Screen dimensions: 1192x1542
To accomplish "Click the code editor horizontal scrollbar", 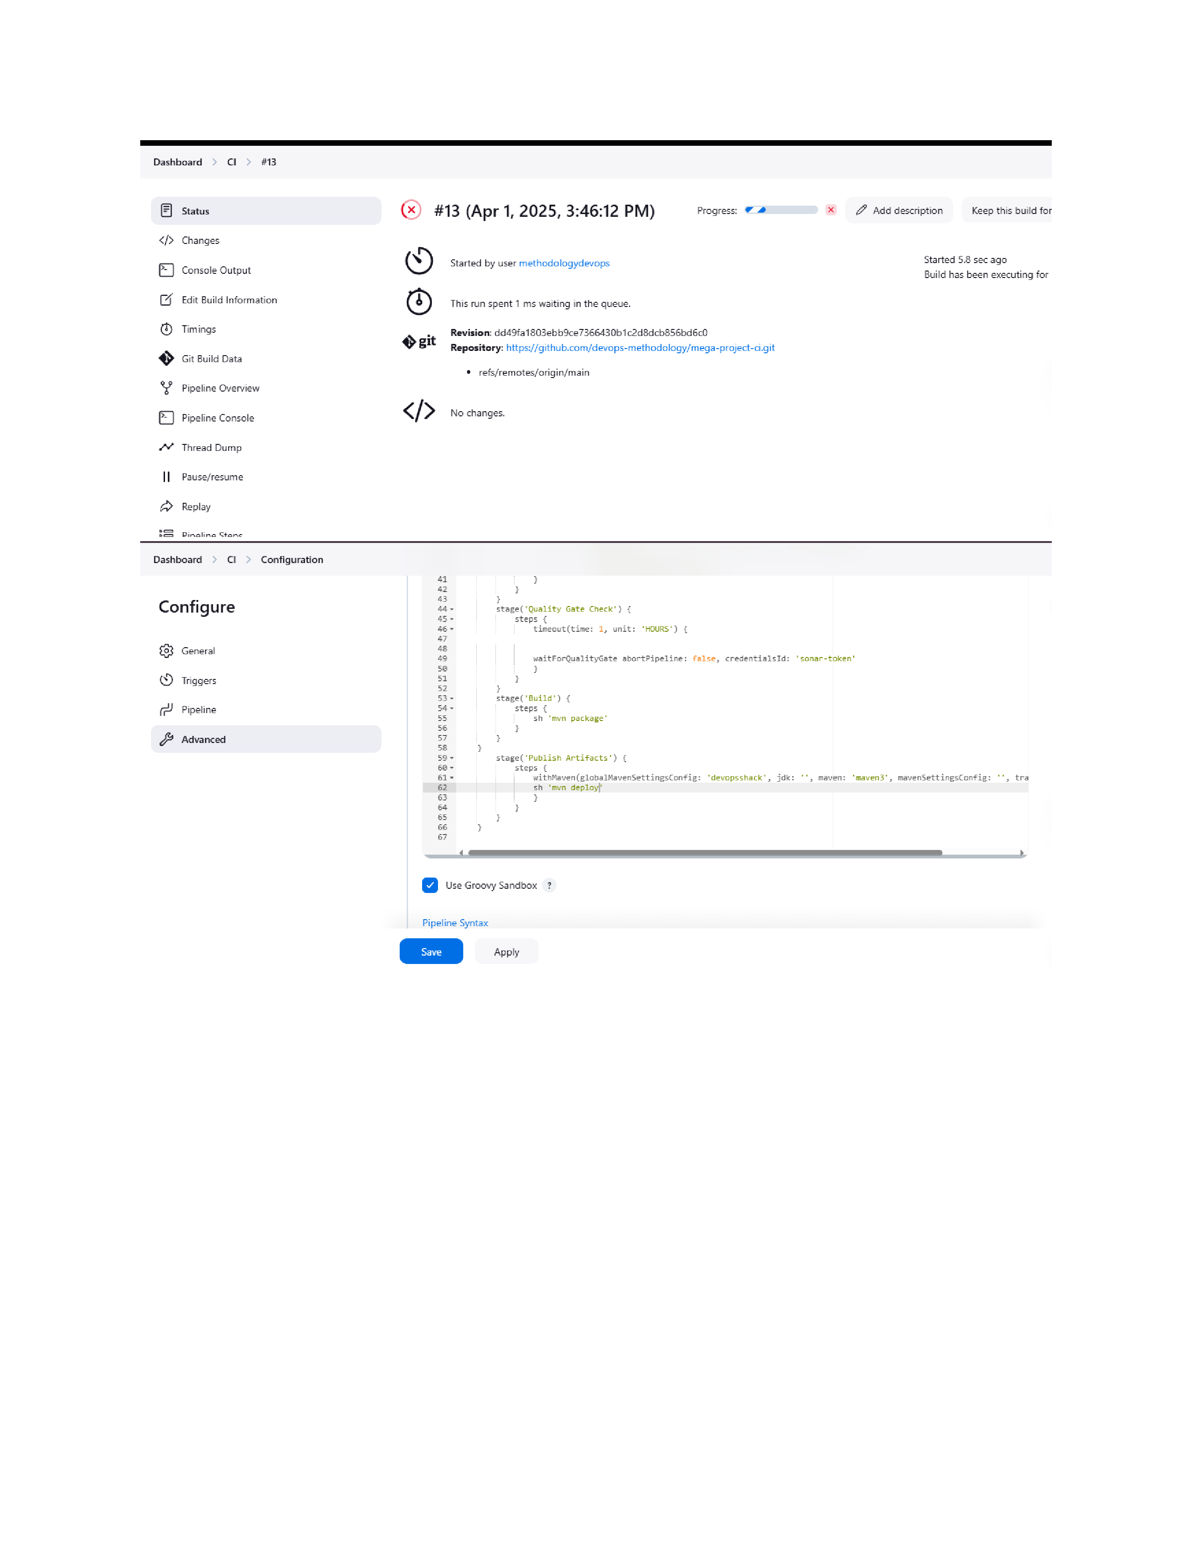I will click(705, 853).
